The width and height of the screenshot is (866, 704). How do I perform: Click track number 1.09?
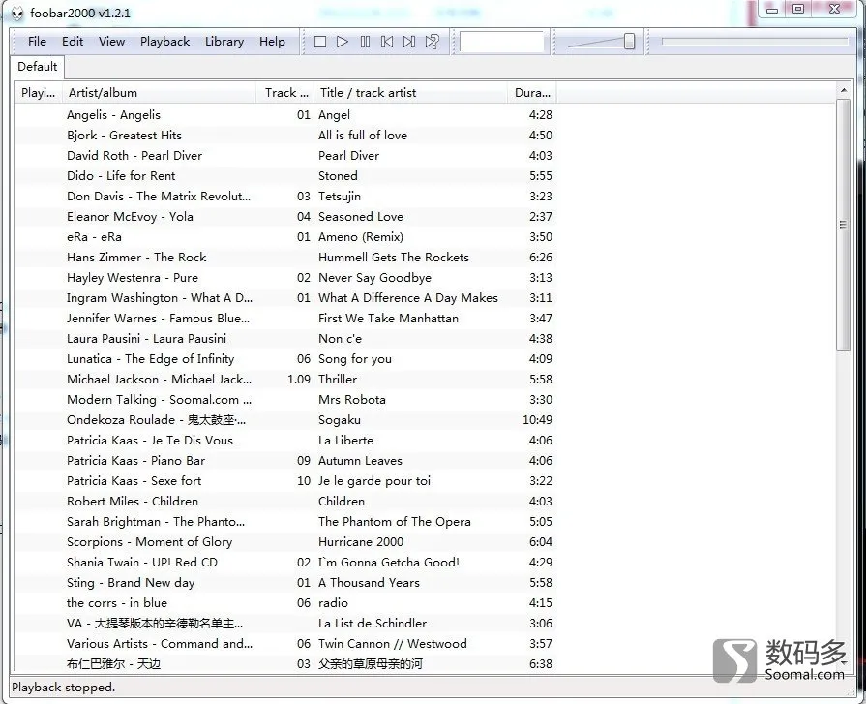[299, 380]
